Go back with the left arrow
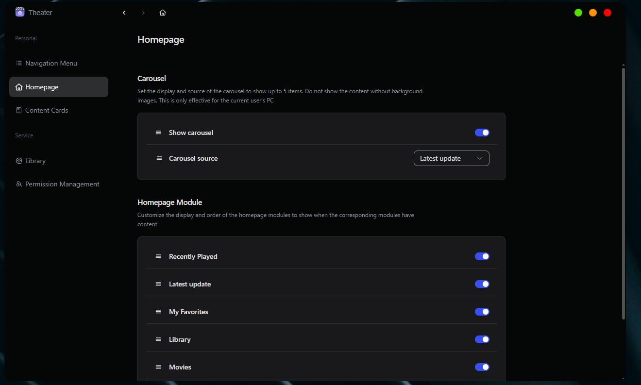The width and height of the screenshot is (641, 385). click(124, 13)
